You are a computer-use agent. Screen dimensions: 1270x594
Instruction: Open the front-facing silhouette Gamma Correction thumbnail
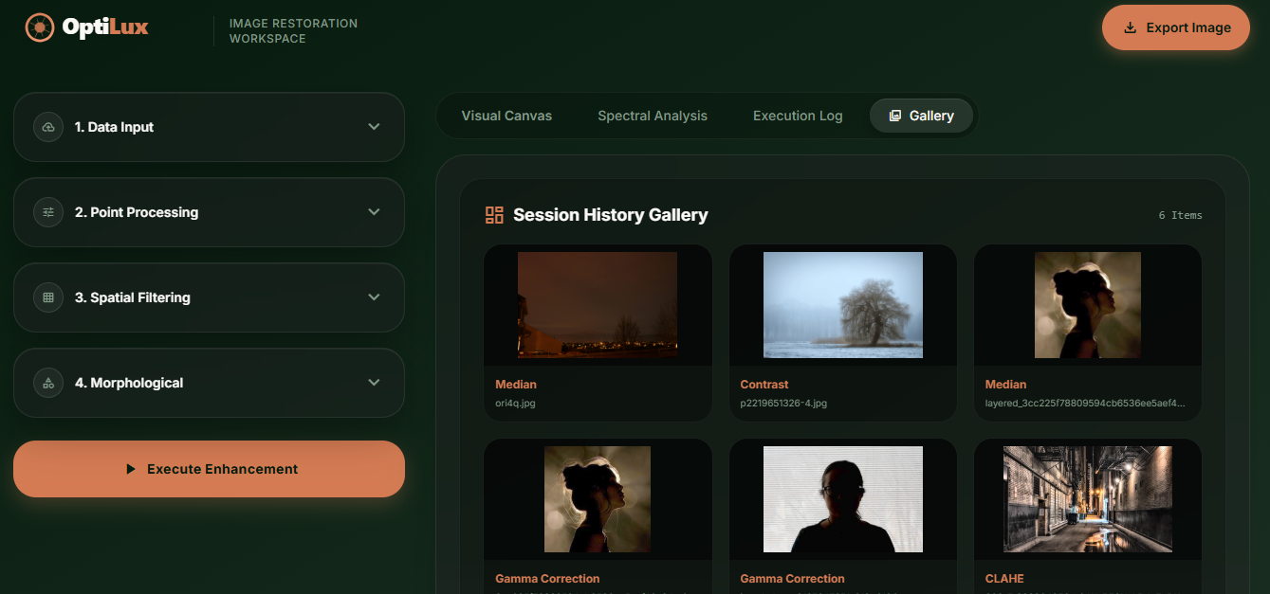point(843,499)
